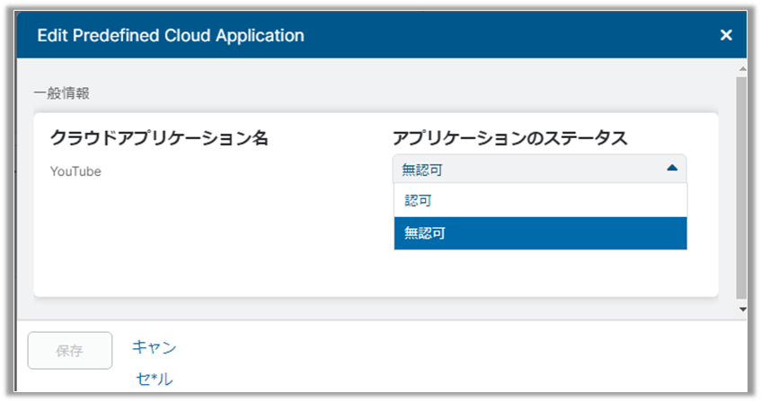Click the scrollbar up arrow
761x402 pixels.
pyautogui.click(x=742, y=69)
